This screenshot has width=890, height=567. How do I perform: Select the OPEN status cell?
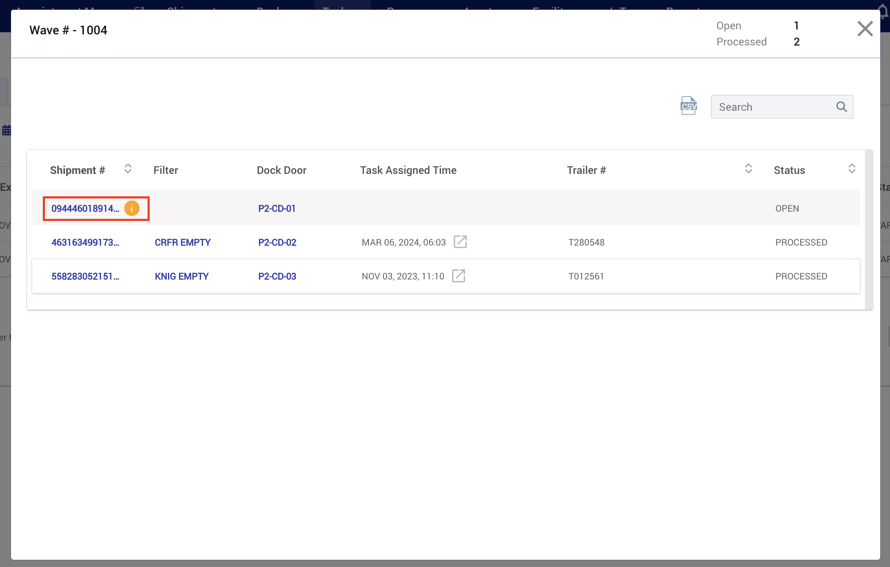coord(787,208)
